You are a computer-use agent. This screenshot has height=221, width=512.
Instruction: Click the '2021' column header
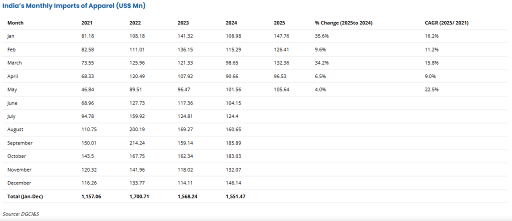click(x=87, y=23)
